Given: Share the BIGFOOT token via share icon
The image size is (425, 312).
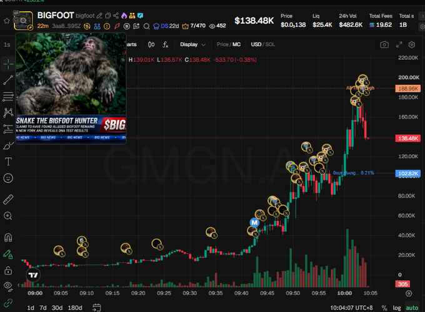Looking at the screenshot, I should pos(116,16).
